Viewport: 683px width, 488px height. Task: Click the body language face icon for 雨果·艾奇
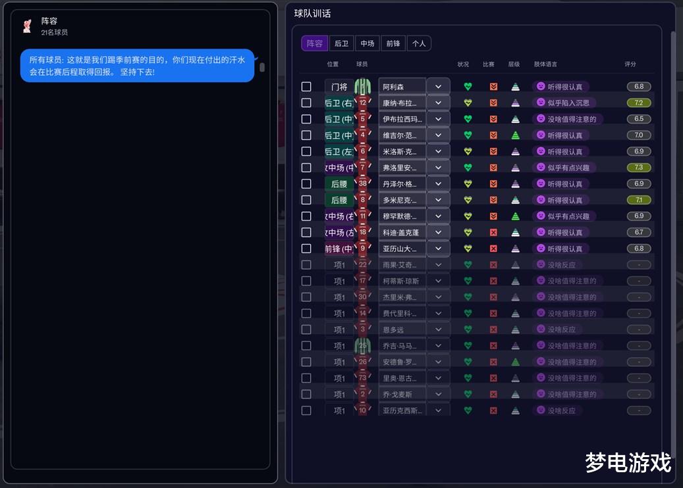click(541, 264)
